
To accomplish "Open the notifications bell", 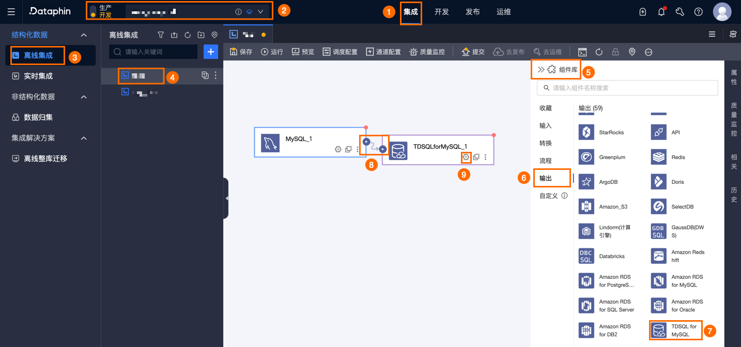I will coord(661,11).
